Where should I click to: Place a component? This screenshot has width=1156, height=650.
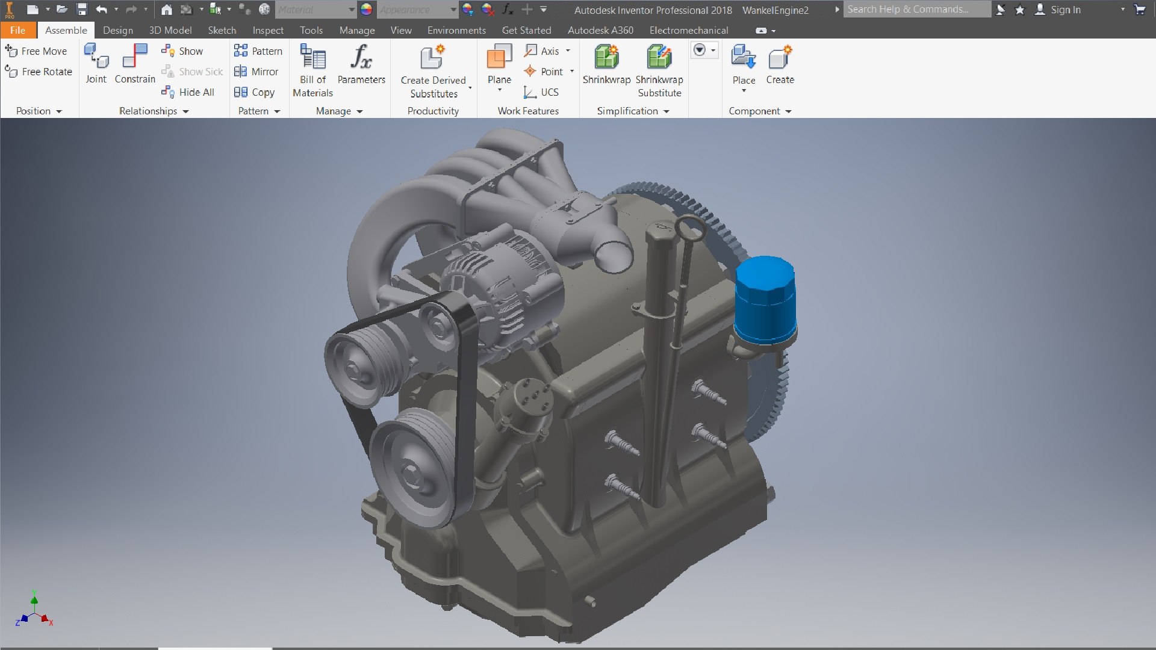(x=744, y=64)
